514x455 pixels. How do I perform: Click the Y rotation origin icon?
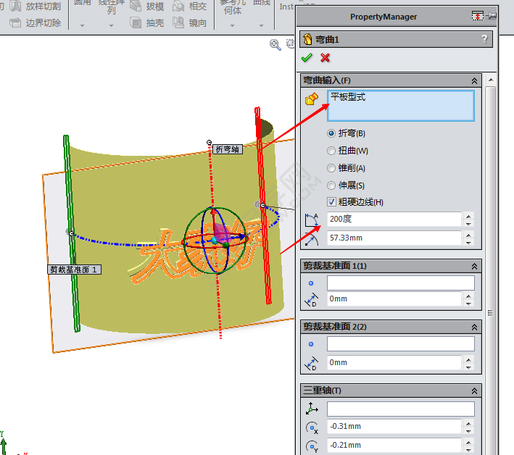(x=312, y=446)
